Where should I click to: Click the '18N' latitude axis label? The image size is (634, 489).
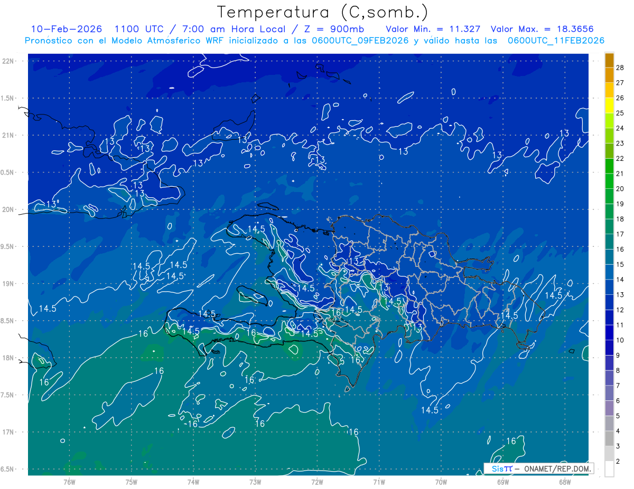point(9,358)
